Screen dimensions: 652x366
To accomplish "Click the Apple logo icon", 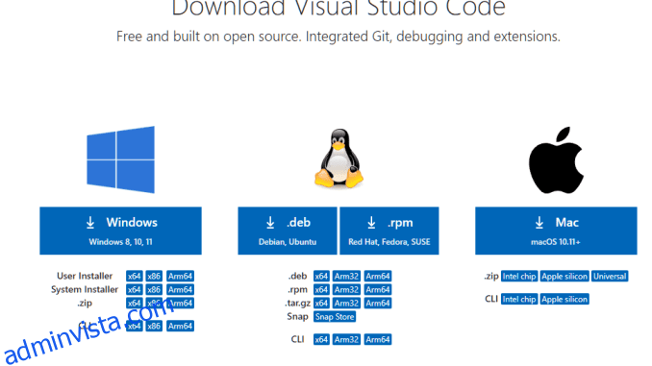I will pos(556,160).
